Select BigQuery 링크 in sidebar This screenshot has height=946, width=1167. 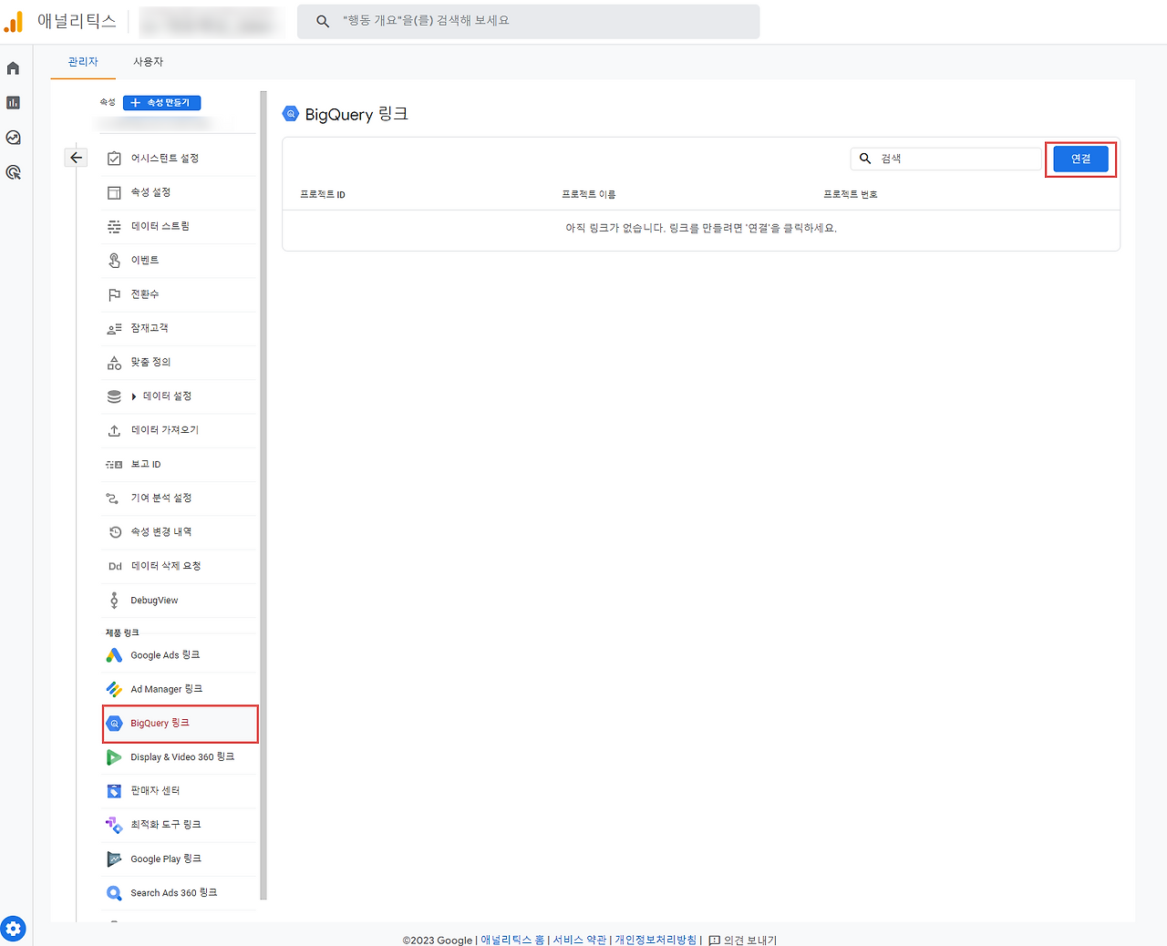(181, 724)
